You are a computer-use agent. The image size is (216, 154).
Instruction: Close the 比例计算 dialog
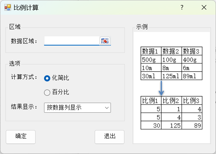[204, 7]
